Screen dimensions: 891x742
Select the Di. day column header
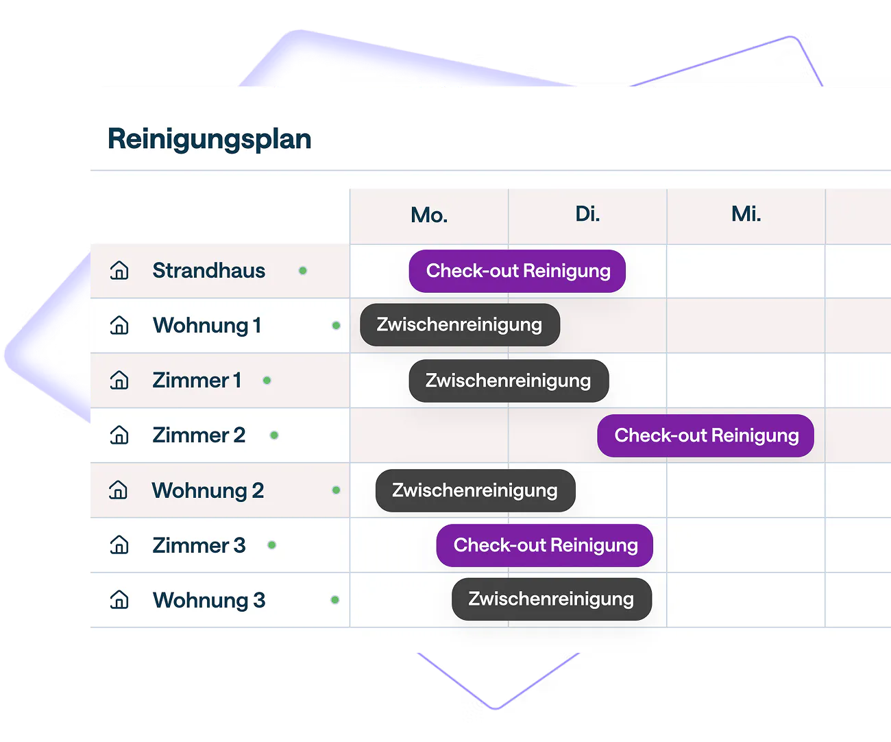click(x=587, y=214)
